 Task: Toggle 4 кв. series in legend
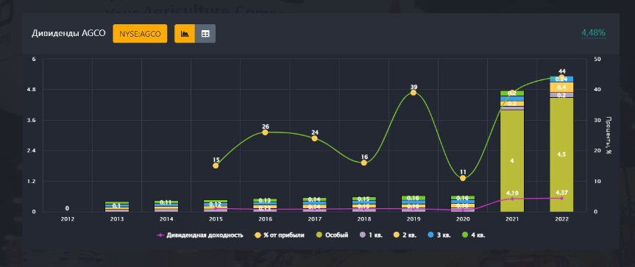click(472, 235)
